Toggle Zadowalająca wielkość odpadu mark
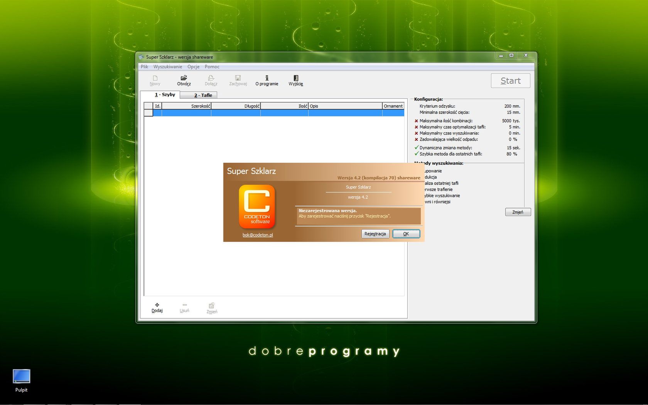The image size is (648, 405). click(x=416, y=139)
